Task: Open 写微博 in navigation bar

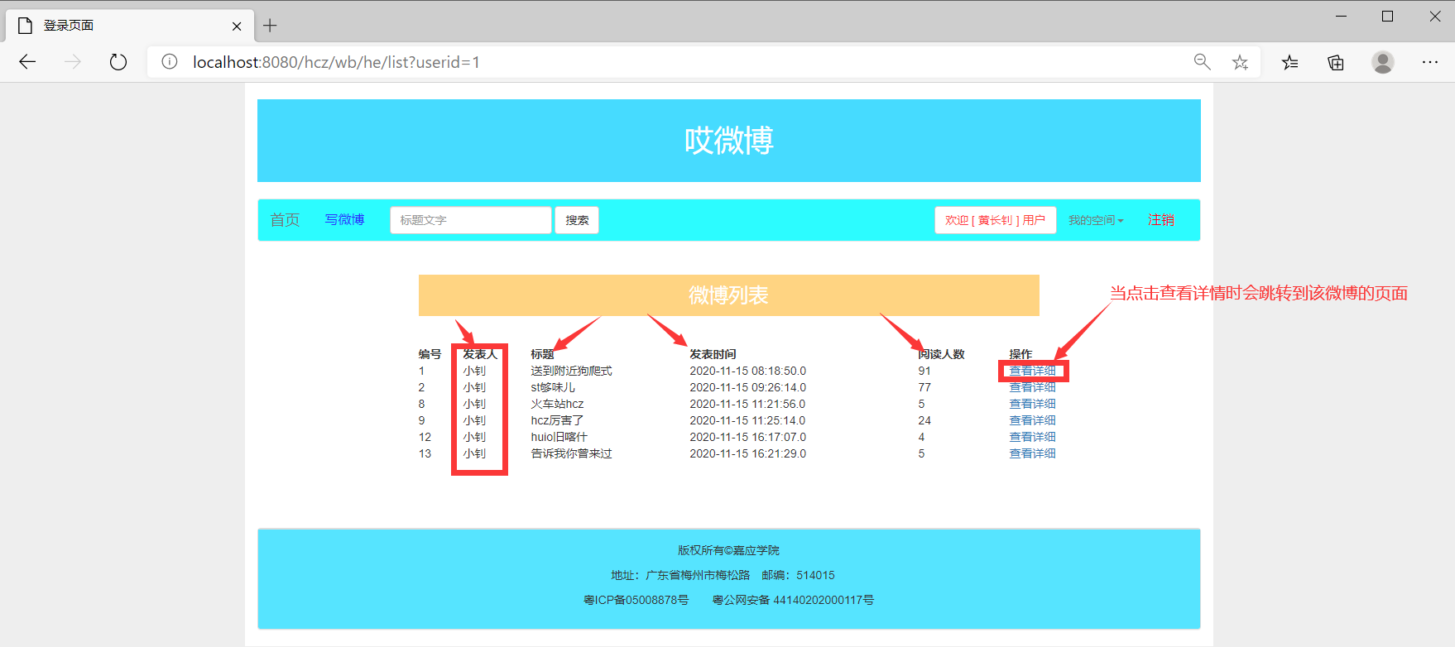Action: 344,219
